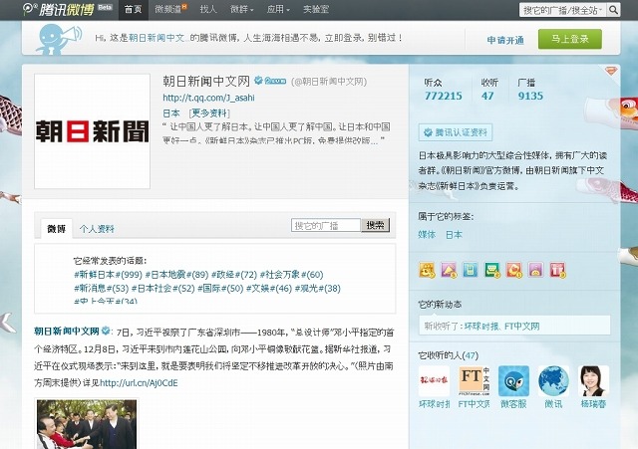Click the diamond icon at panel corner
638x449 pixels.
tap(611, 71)
